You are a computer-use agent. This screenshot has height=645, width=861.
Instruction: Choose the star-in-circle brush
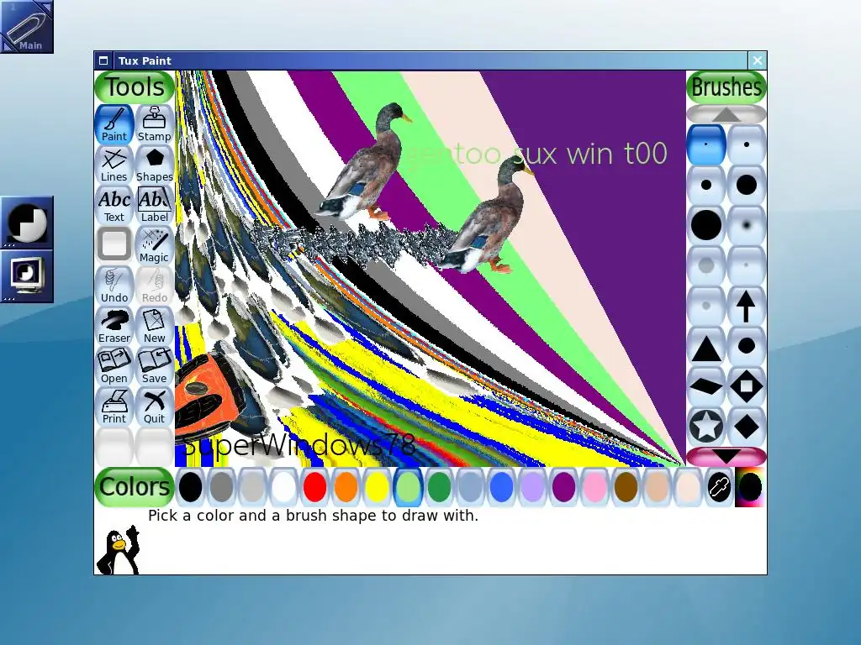pyautogui.click(x=706, y=427)
